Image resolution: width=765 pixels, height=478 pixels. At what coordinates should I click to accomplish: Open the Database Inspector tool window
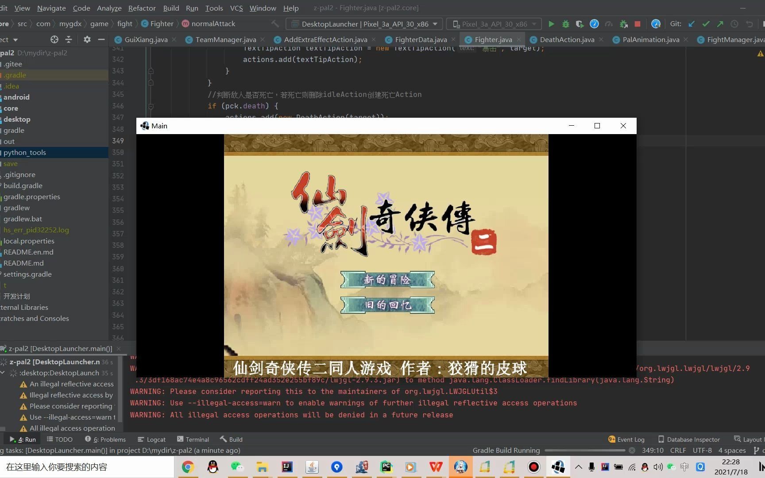(689, 439)
